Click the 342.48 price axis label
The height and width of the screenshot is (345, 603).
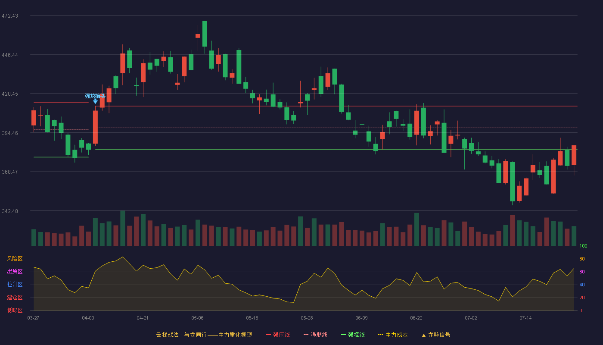pos(10,211)
